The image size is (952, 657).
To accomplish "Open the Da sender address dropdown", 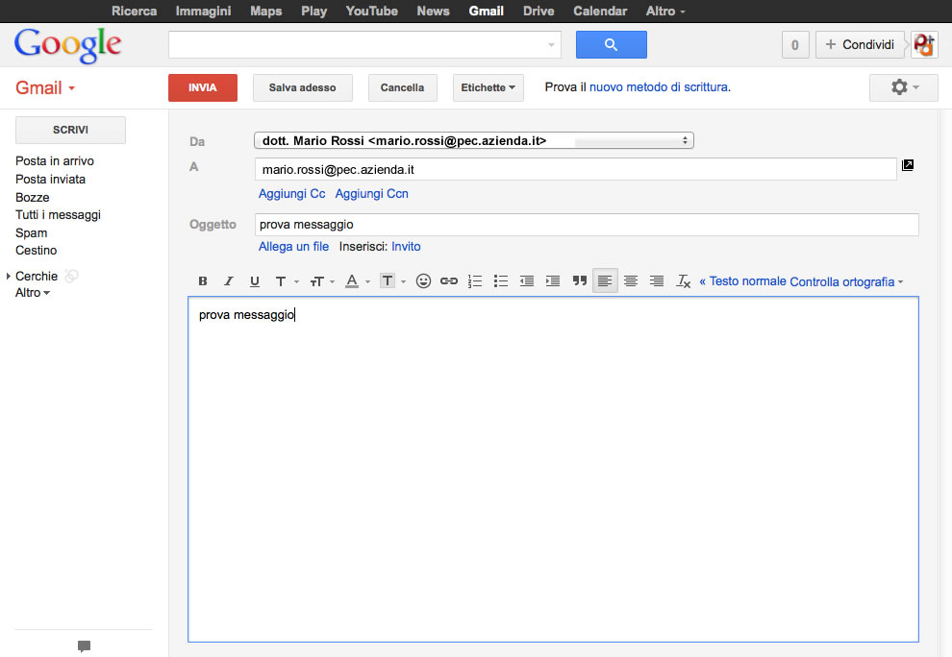I will [473, 140].
